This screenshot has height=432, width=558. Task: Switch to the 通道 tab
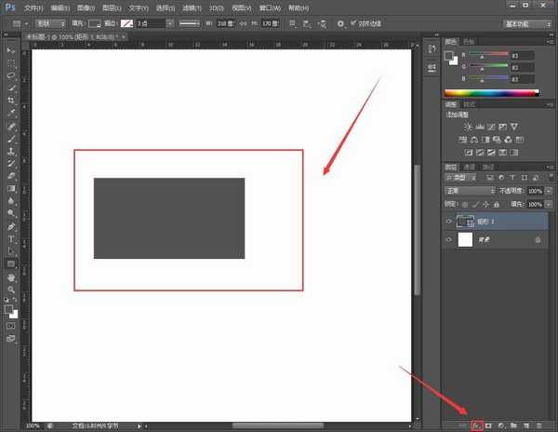[471, 167]
